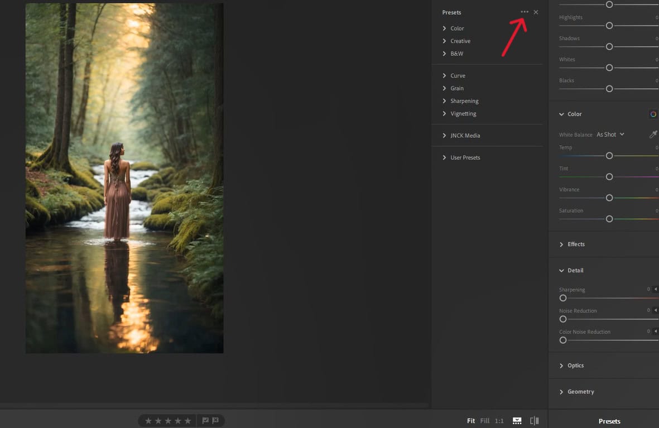Click the Highlights slider handle
This screenshot has height=428, width=659.
pyautogui.click(x=609, y=26)
